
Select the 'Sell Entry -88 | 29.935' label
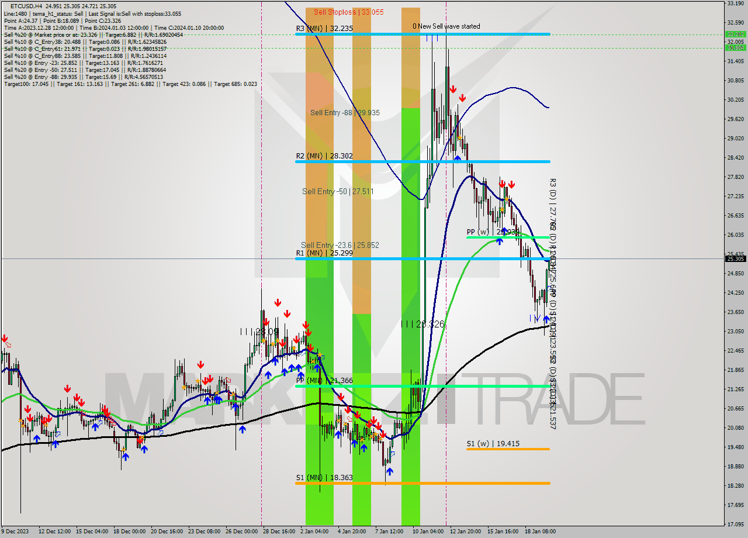pos(345,113)
